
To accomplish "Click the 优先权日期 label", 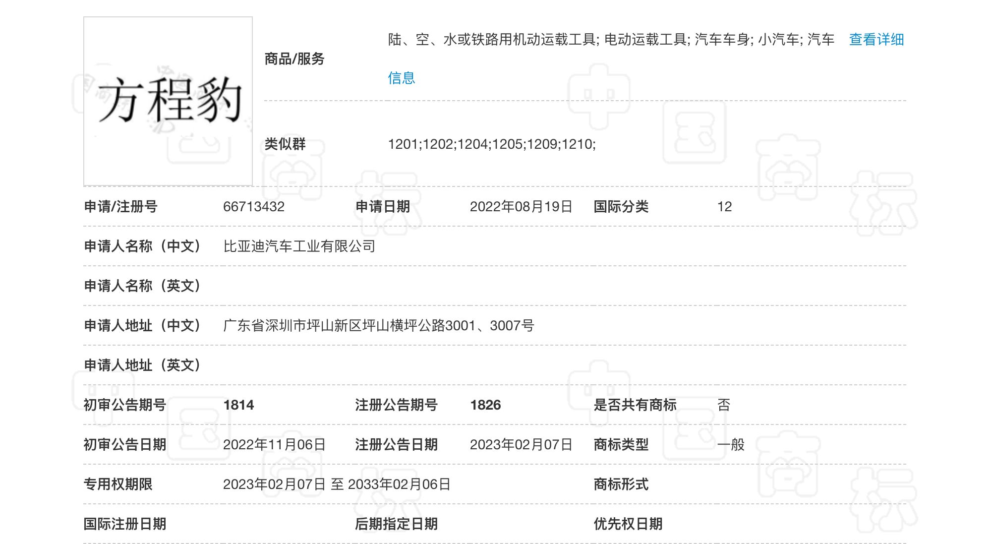I will coord(628,524).
